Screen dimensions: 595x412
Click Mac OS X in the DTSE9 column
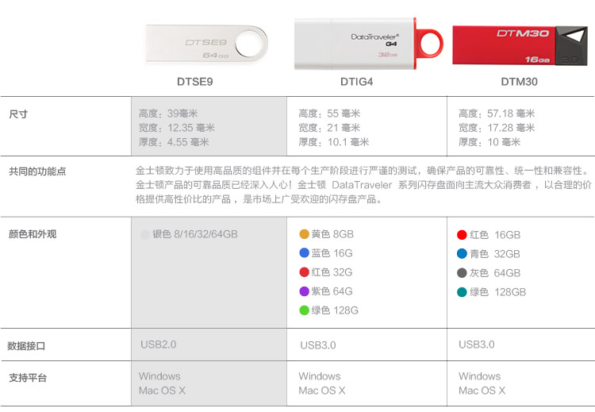(162, 391)
